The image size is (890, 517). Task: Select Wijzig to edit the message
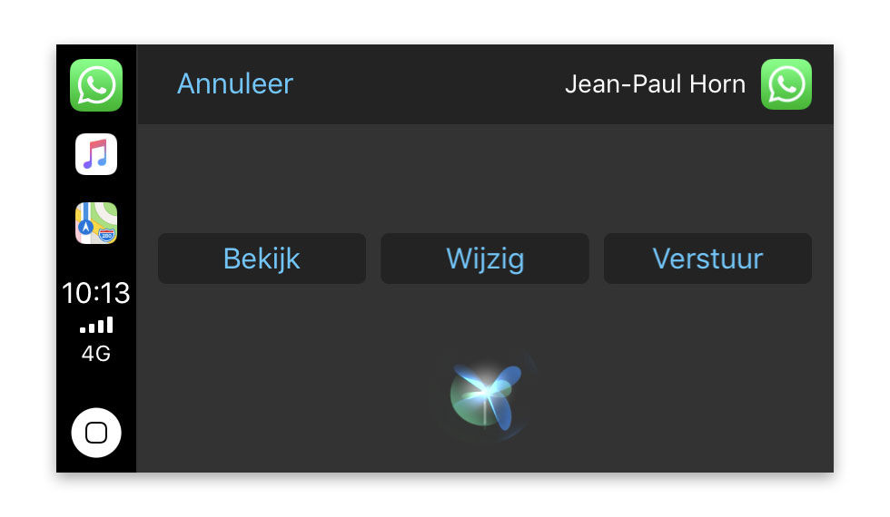click(x=485, y=258)
